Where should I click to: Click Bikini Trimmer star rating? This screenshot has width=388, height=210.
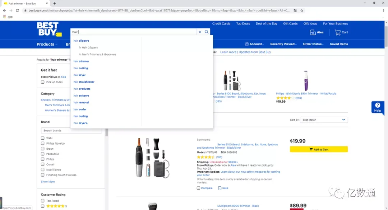click(285, 98)
